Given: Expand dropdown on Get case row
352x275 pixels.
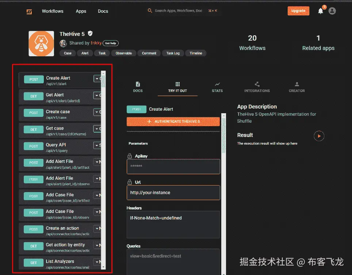Looking at the screenshot, I should point(97,129).
